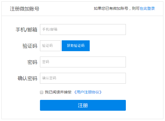Screen dimensions: 165x121
Task: Select the 确认密码 input field
Action: 83,78
